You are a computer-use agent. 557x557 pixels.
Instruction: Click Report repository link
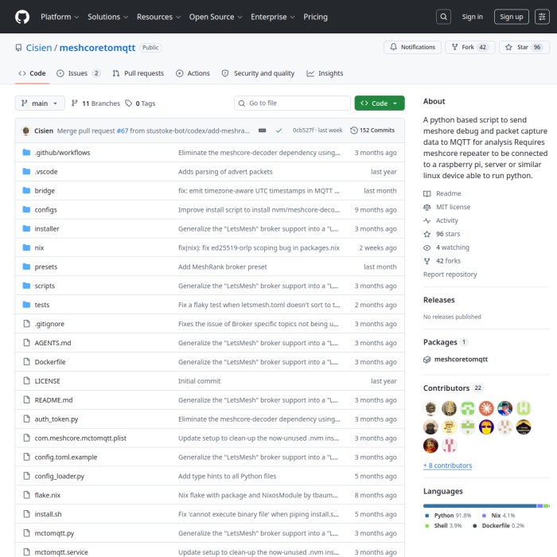(450, 275)
